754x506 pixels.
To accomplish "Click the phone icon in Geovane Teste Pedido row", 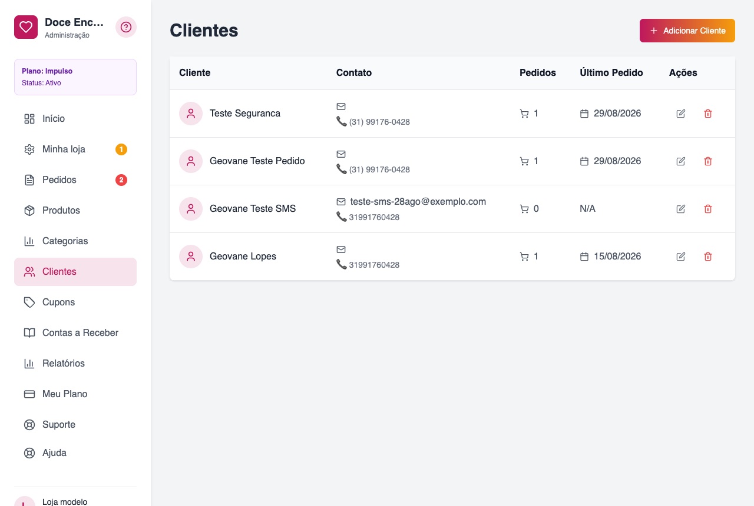I will tap(342, 169).
